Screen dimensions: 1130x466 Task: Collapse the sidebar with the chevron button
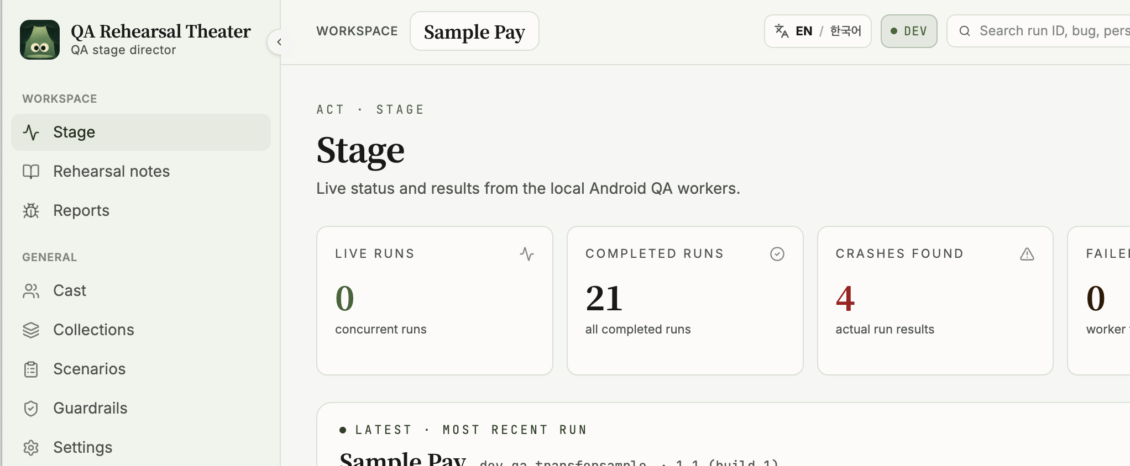pos(279,42)
